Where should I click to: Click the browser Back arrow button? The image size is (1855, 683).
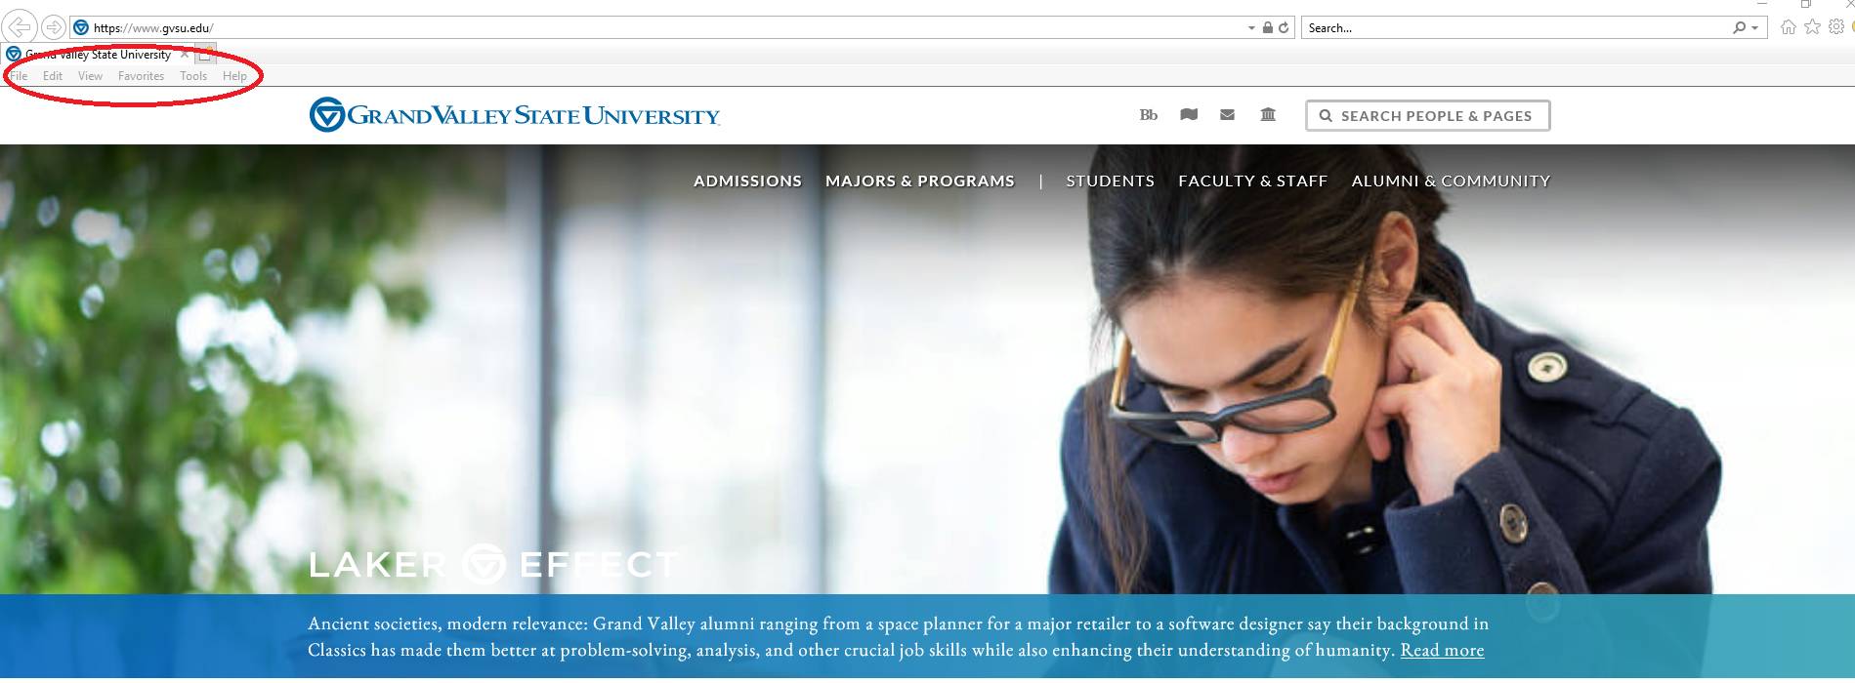[x=21, y=27]
